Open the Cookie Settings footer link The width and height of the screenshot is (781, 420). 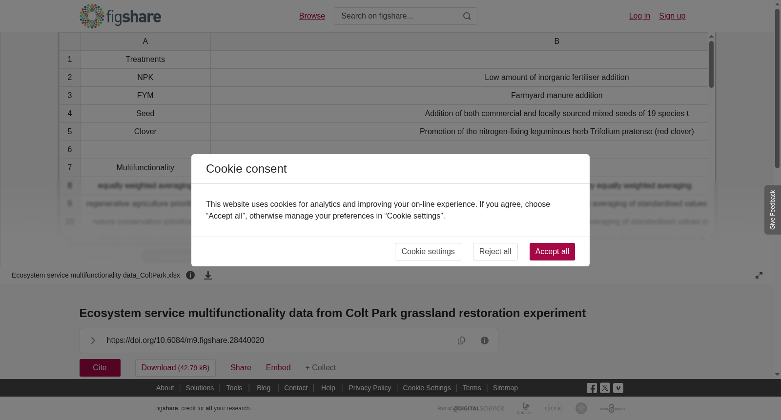[x=427, y=388]
